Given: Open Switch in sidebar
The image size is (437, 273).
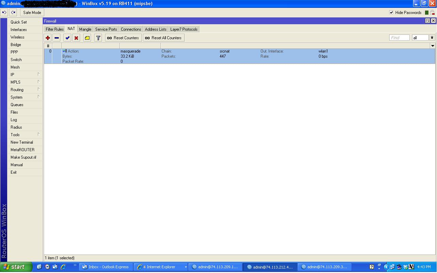Looking at the screenshot, I should tap(25, 59).
